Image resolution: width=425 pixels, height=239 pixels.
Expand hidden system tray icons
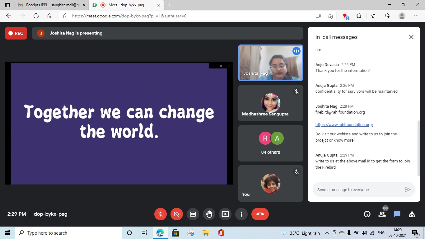[327, 233]
